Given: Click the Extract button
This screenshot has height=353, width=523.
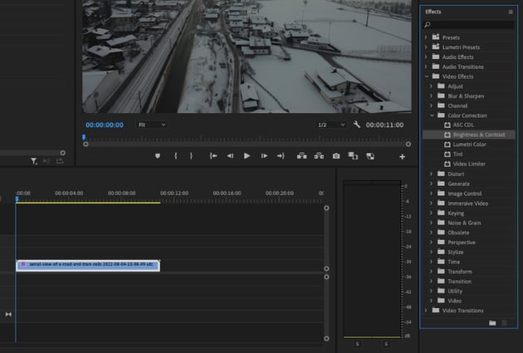Looking at the screenshot, I should coord(319,156).
